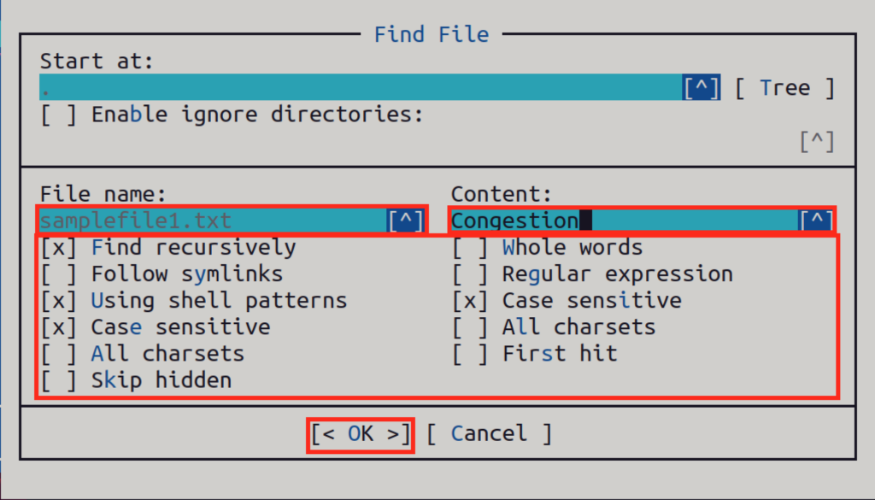Disable Case sensitive content search
Screen dimensions: 875x500
coord(471,299)
